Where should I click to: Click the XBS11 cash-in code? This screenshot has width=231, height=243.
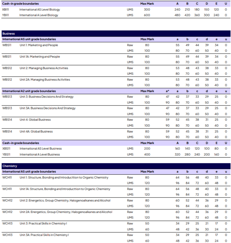coord(7,148)
